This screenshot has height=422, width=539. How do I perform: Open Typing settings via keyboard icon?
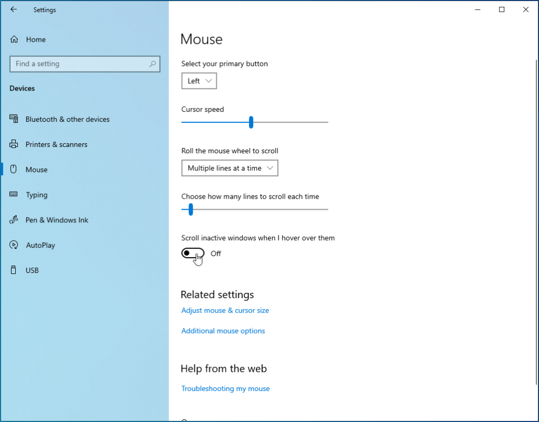click(x=14, y=194)
